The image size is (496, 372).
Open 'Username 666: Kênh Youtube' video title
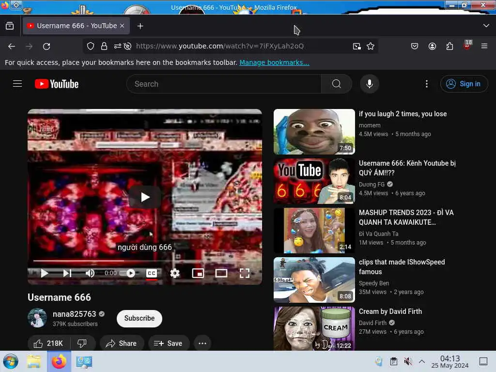[x=407, y=168]
